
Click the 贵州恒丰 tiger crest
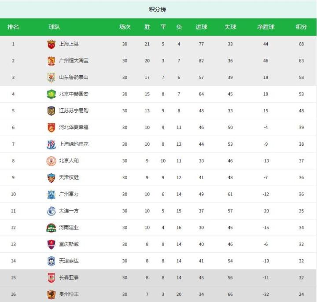pos(52,295)
